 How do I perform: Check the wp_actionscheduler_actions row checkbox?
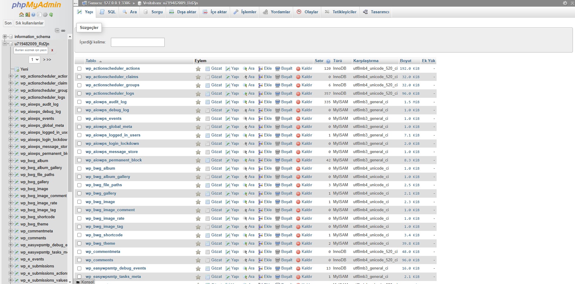[x=79, y=69]
